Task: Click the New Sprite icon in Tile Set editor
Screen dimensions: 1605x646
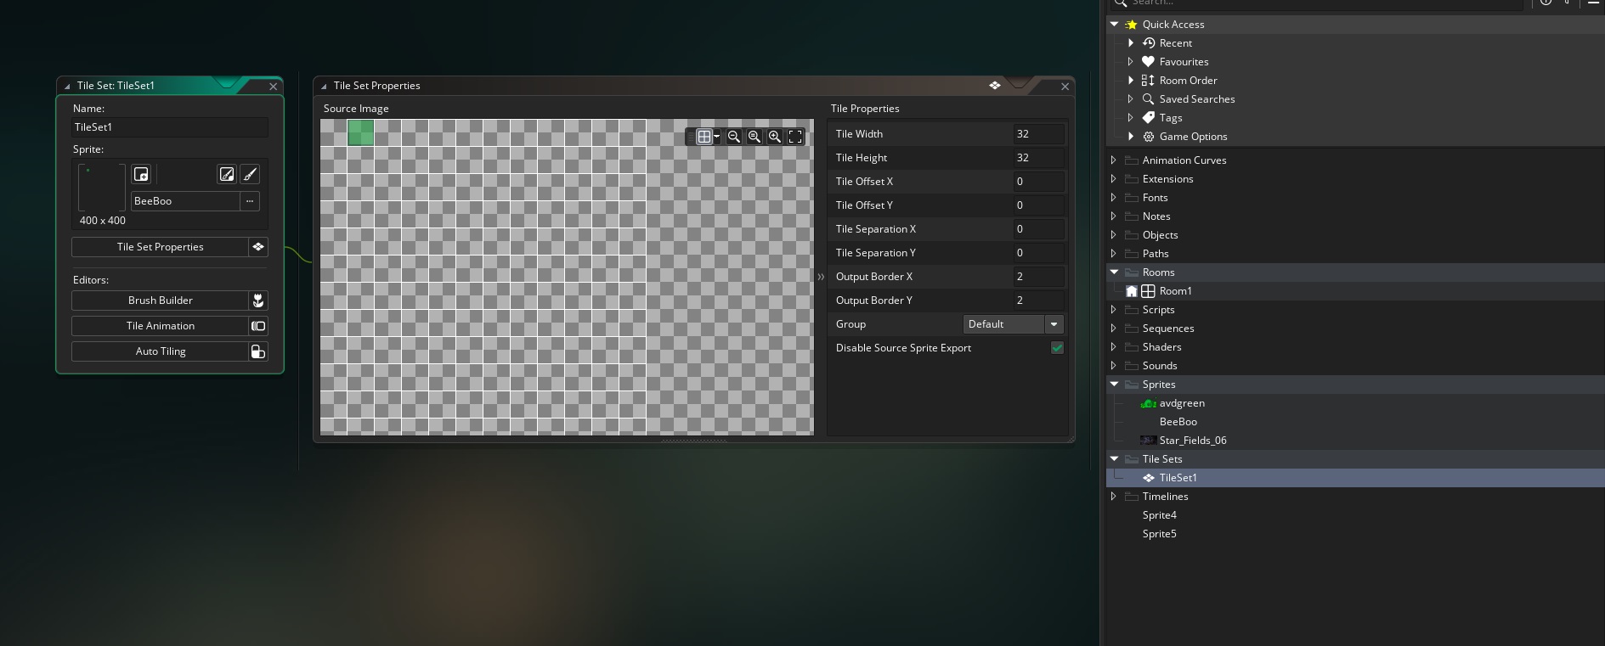Action: (141, 174)
